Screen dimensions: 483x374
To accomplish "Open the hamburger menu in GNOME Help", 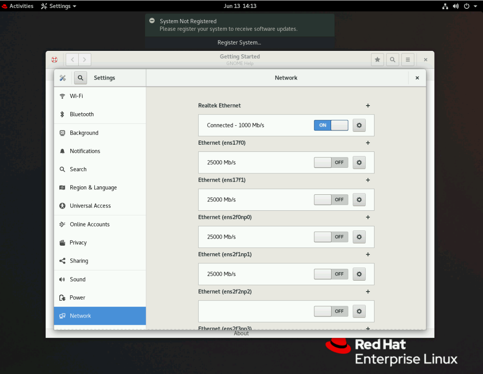I will point(408,59).
